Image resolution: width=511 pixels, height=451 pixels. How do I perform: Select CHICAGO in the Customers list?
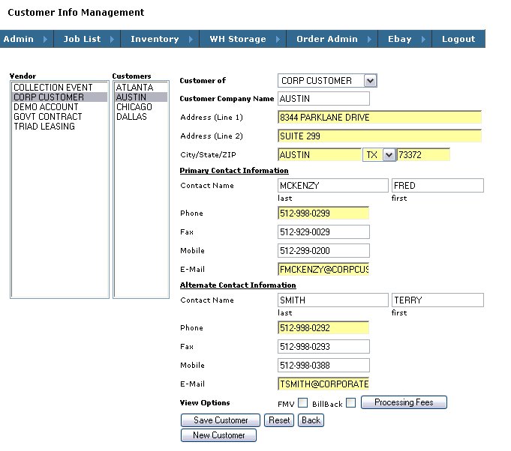[x=141, y=106]
